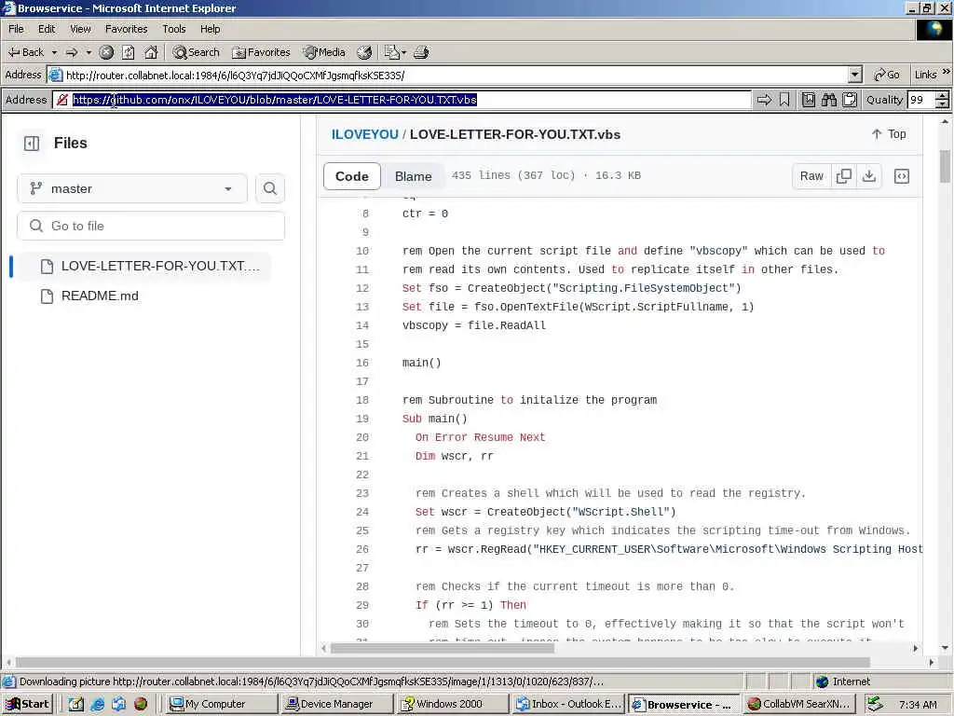Screen dimensions: 954x716
Task: Switch to CollabVM SearXN taskbar window
Action: (798, 704)
